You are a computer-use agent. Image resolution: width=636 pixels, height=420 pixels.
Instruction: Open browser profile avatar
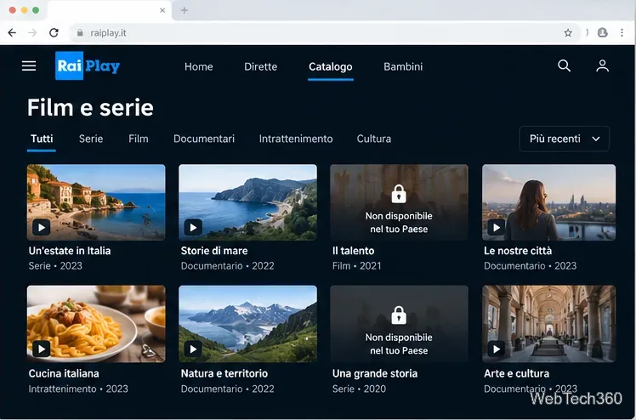point(603,33)
